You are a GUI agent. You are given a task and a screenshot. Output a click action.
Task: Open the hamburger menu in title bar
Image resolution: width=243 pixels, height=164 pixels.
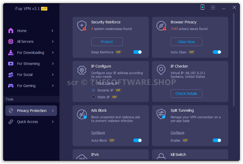point(213,7)
